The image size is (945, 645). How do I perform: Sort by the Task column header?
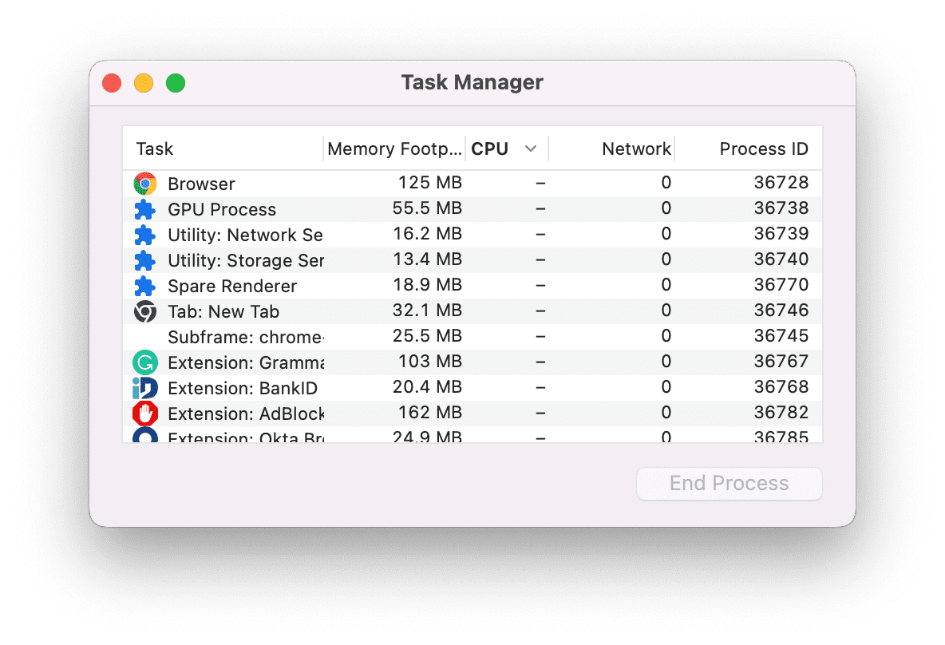[154, 148]
